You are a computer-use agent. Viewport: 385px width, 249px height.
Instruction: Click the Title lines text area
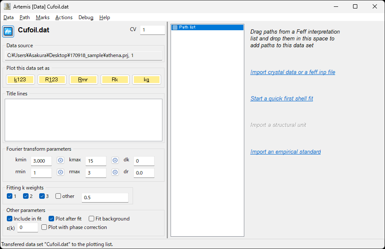pyautogui.click(x=84, y=120)
